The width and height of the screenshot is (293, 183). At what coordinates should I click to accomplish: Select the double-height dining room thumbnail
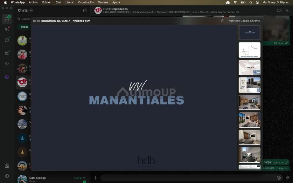click(x=249, y=155)
